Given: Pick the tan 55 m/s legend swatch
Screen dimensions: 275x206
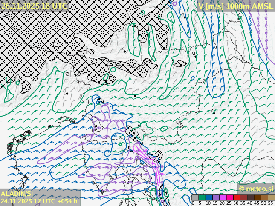Looking at the screenshot, I should [x=271, y=197].
